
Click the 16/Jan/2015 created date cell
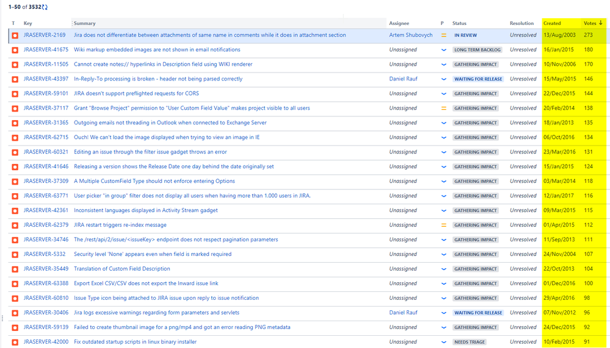pyautogui.click(x=559, y=50)
